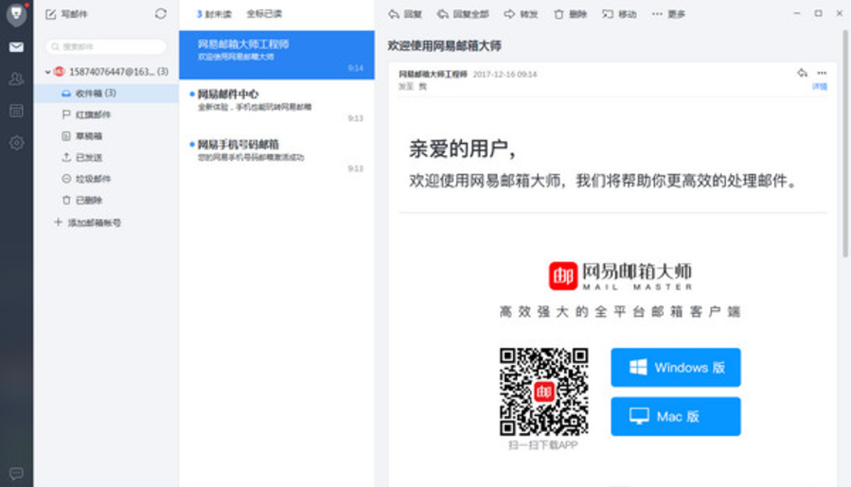
Task: Collapse the 15874076447@163 account tree
Action: pos(47,72)
